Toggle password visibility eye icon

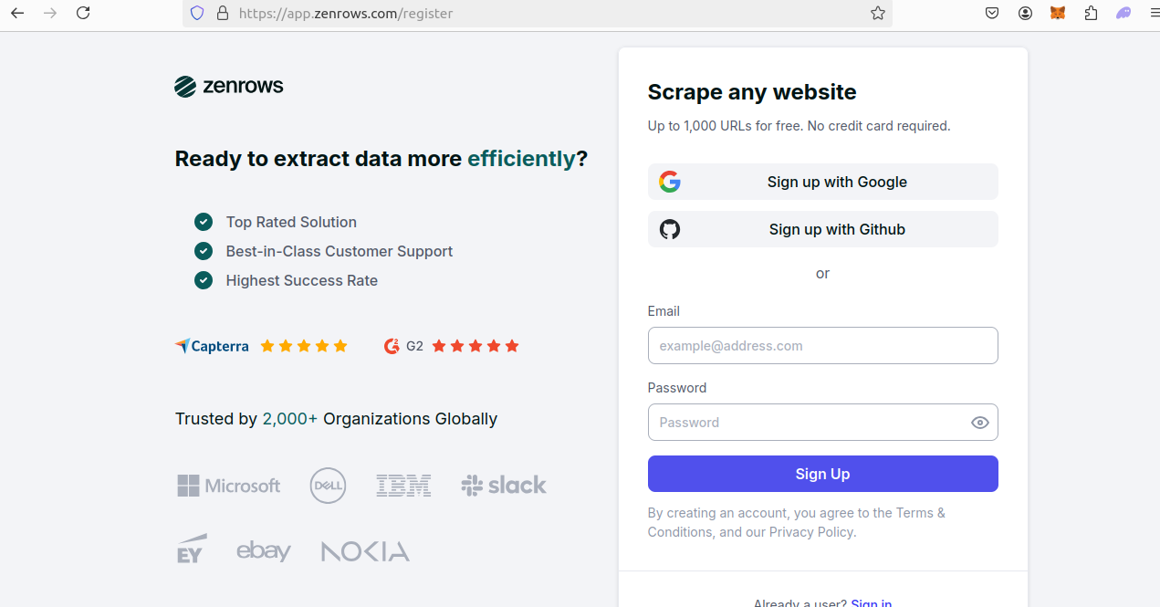pos(979,423)
